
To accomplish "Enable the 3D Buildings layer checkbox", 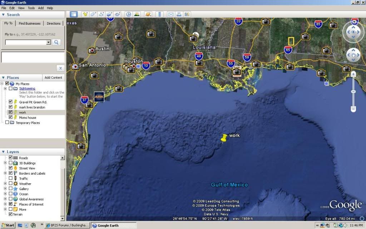I will tap(10, 163).
